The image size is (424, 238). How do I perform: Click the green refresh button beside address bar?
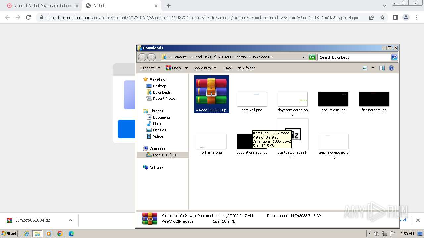coord(312,57)
